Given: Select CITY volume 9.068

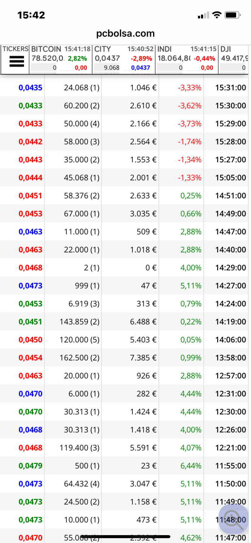Looking at the screenshot, I should coord(112,68).
